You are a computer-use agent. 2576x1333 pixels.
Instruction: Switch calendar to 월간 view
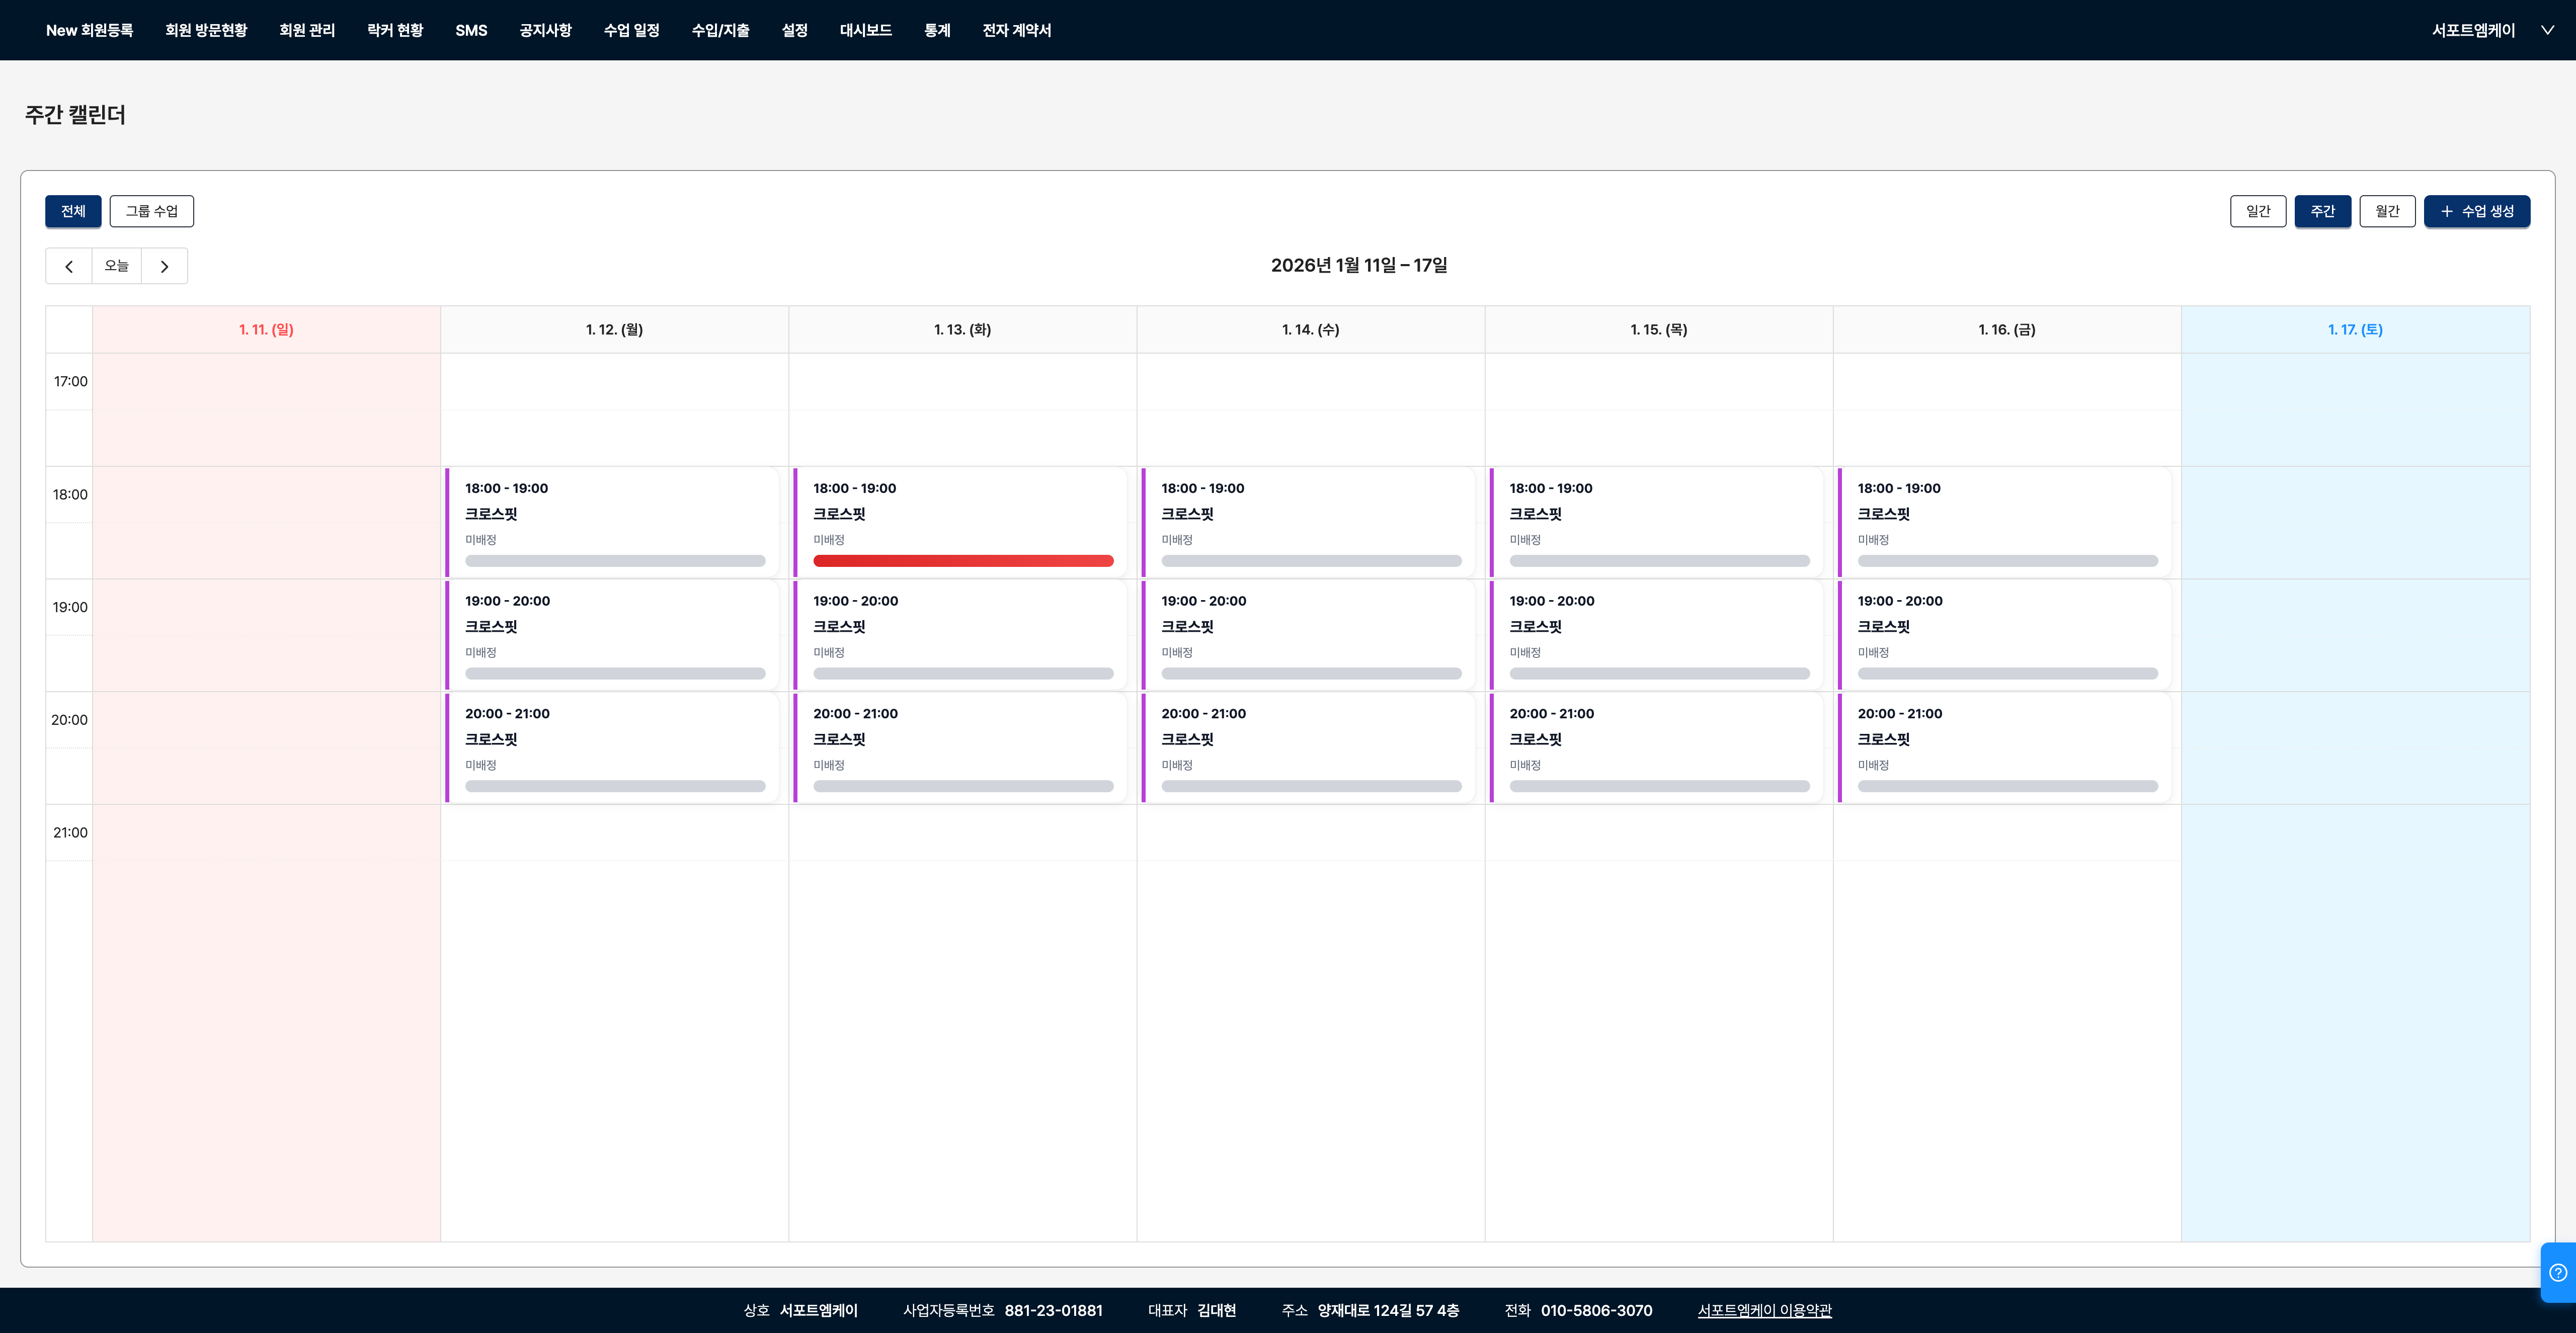pos(2387,211)
